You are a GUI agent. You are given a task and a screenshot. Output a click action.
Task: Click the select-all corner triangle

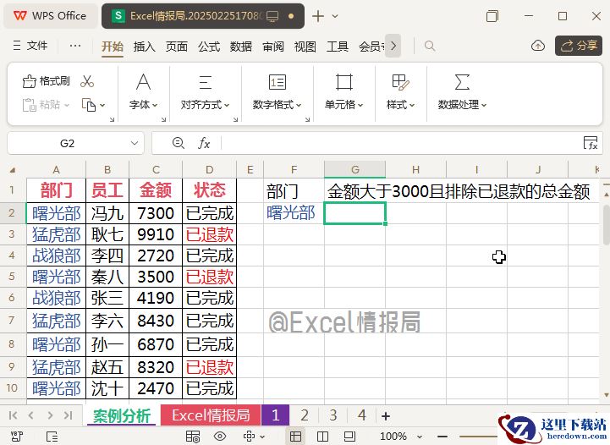[x=13, y=170]
